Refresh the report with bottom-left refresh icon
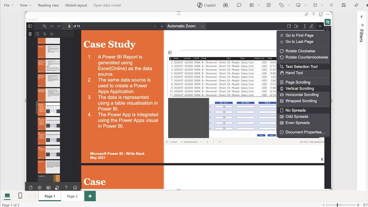The height and width of the screenshot is (207, 368). pos(31,187)
